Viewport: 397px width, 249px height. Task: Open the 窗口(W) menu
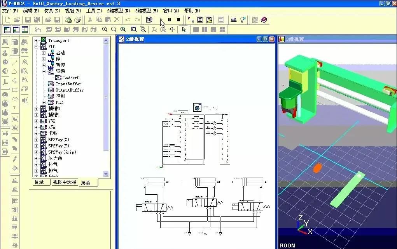pos(171,11)
